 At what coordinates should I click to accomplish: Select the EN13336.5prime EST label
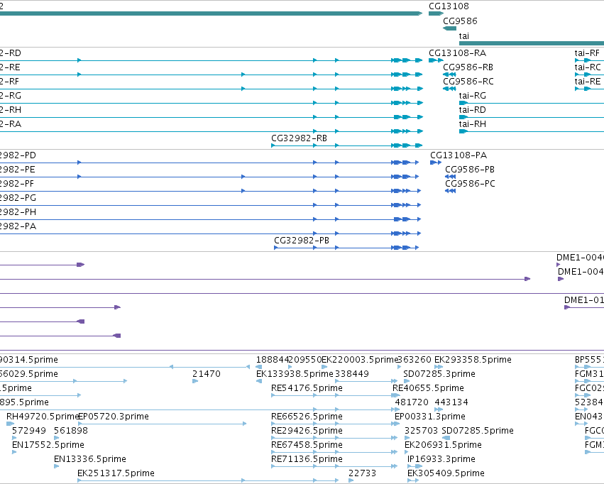[89, 459]
